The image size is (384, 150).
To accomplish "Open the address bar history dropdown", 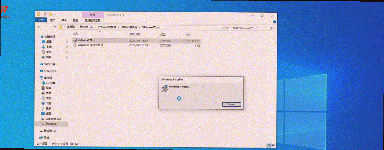I will [223, 28].
